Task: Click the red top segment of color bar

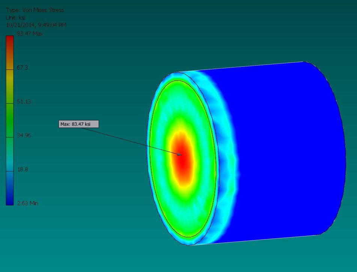Action: (9, 53)
